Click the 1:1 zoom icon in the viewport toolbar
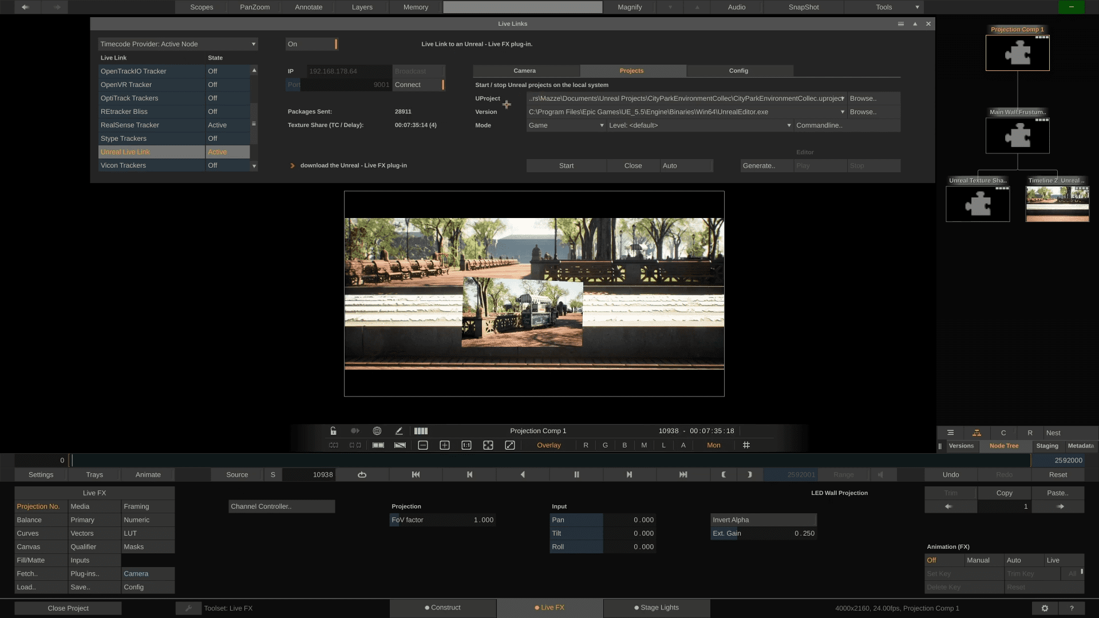The height and width of the screenshot is (618, 1099). click(467, 445)
